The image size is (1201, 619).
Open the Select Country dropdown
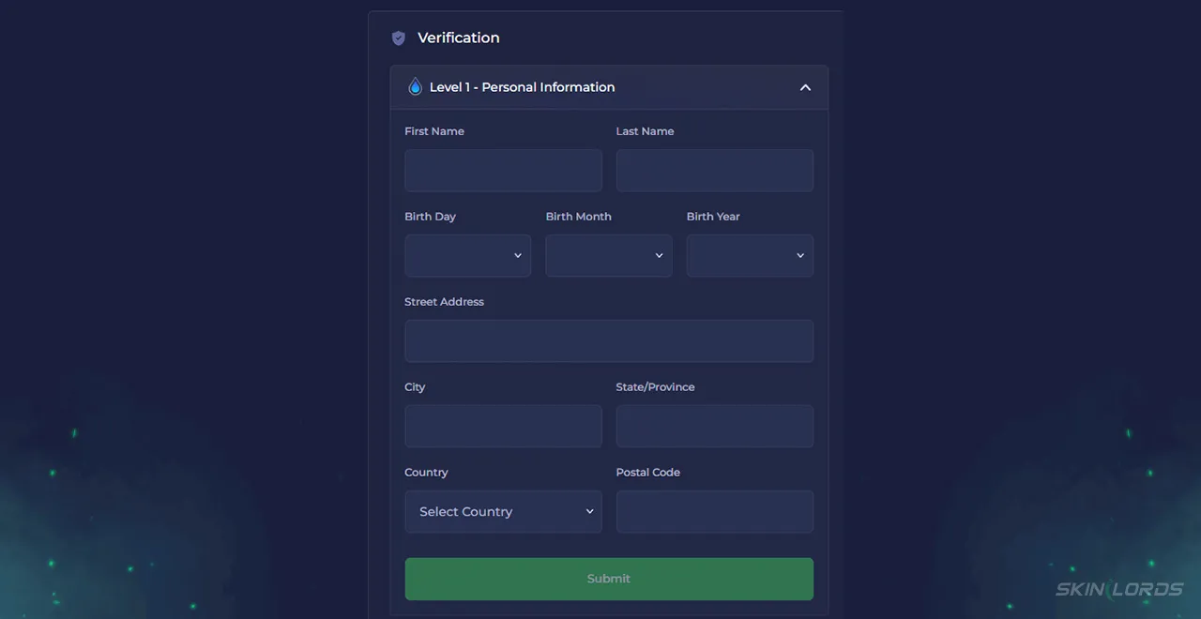[x=503, y=512]
